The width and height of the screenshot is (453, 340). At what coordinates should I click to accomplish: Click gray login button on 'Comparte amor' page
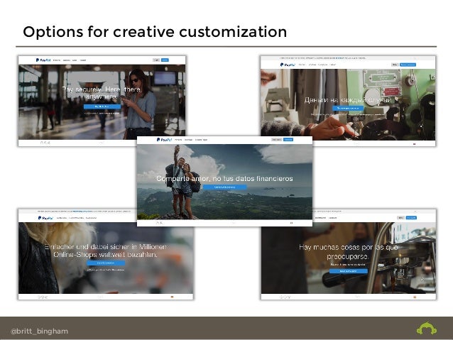pos(276,140)
